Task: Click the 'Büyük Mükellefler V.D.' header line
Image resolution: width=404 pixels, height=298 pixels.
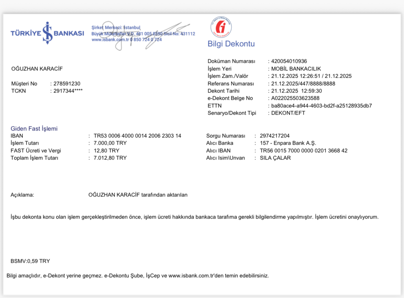Action: (143, 34)
